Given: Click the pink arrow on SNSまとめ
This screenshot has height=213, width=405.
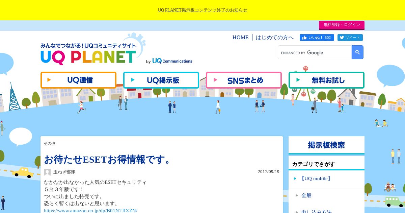Looking at the screenshot, I should click(215, 80).
